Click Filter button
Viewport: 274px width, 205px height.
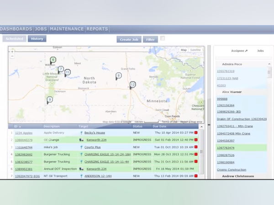click(150, 40)
